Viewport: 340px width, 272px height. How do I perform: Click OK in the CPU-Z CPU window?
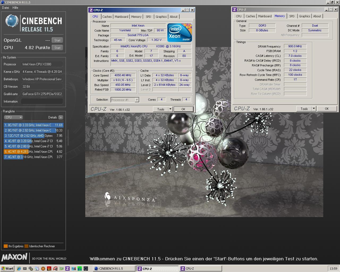tap(183, 109)
